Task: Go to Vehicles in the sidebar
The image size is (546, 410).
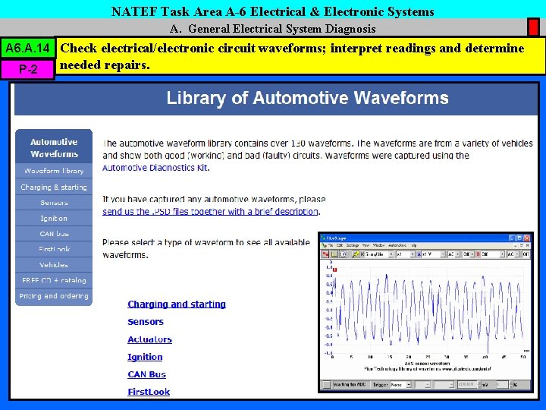Action: pyautogui.click(x=54, y=265)
